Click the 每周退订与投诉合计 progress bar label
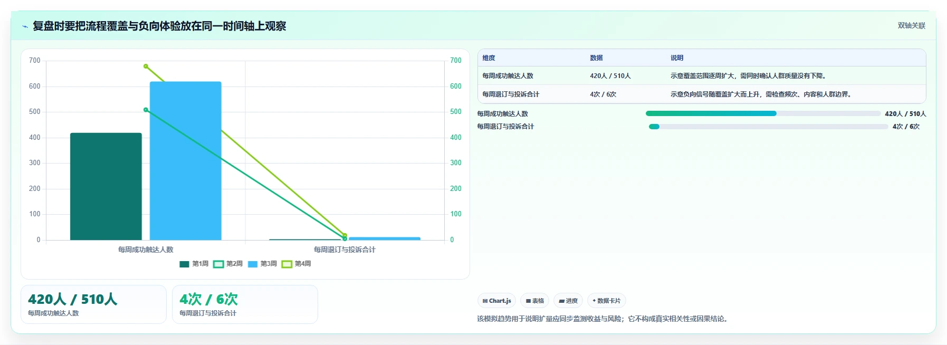 click(x=505, y=127)
